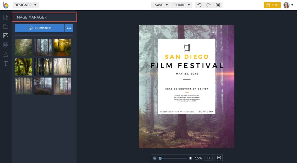Select the Text tool sidebar icon
Image resolution: width=297 pixels, height=163 pixels.
pyautogui.click(x=6, y=63)
